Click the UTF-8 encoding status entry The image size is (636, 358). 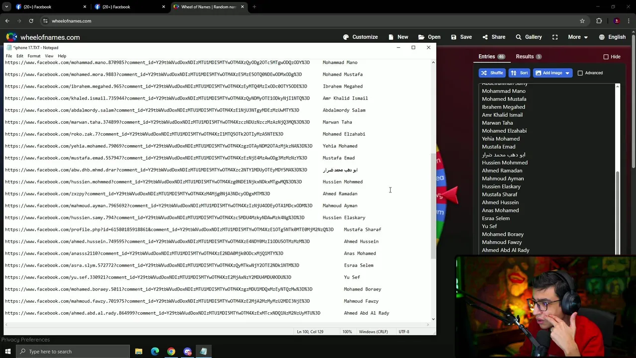pyautogui.click(x=403, y=332)
